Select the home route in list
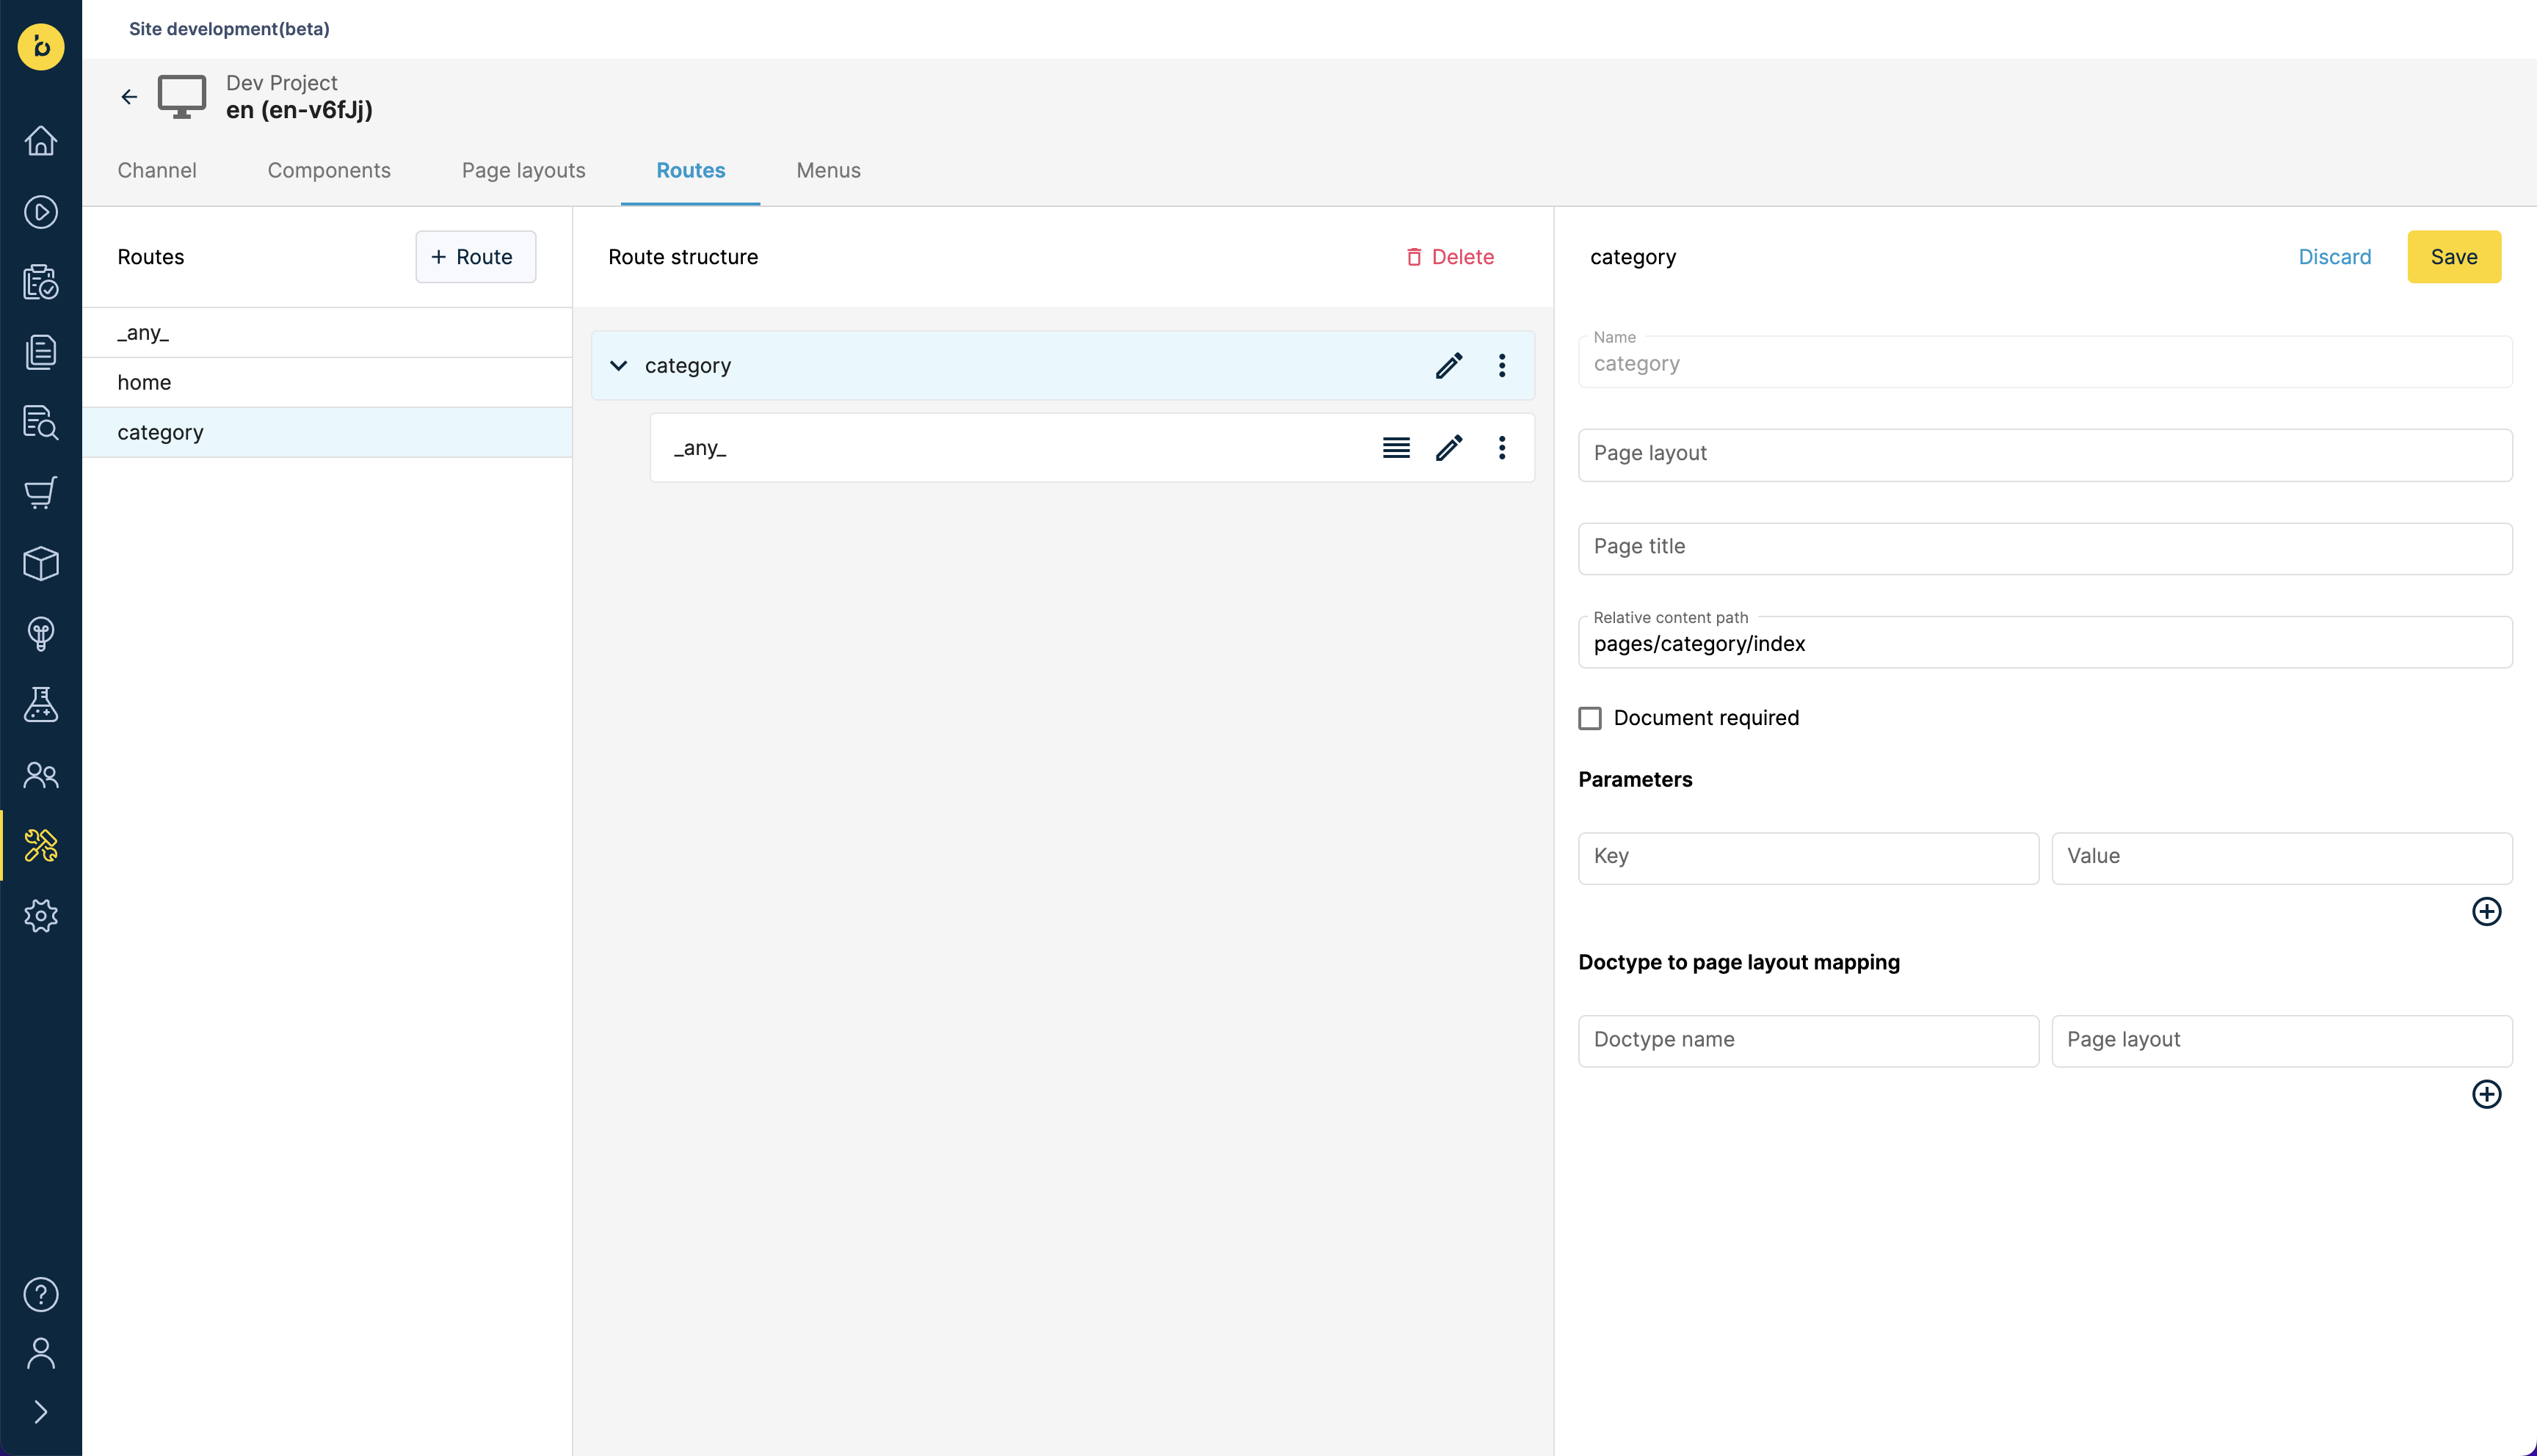Viewport: 2537px width, 1456px height. [327, 383]
